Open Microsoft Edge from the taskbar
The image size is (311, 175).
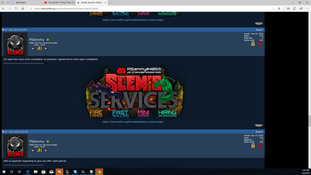tap(28, 172)
